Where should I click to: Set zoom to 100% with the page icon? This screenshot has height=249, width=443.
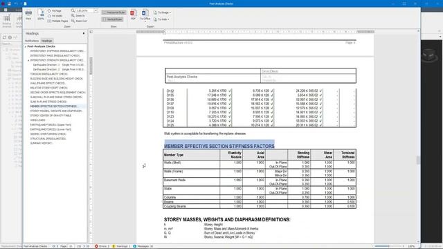tap(41, 15)
